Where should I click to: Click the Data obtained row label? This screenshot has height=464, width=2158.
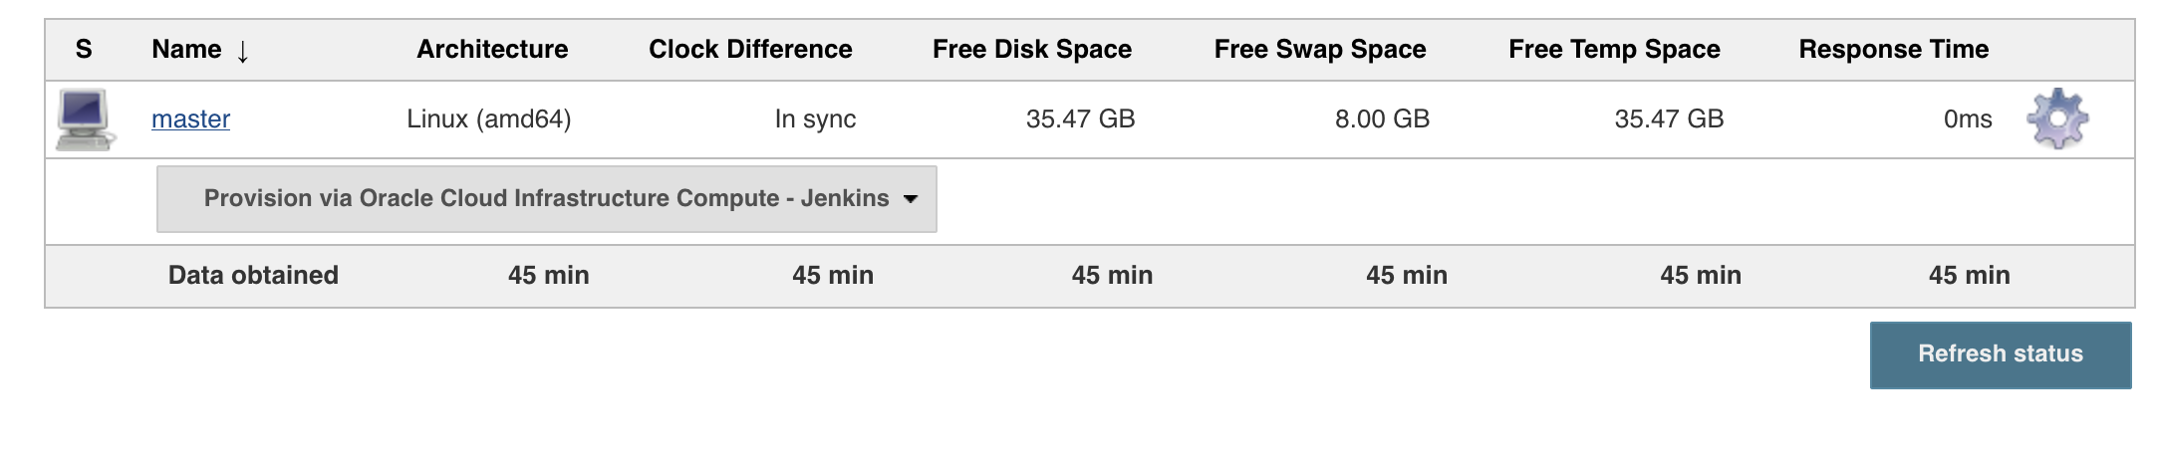coord(253,276)
